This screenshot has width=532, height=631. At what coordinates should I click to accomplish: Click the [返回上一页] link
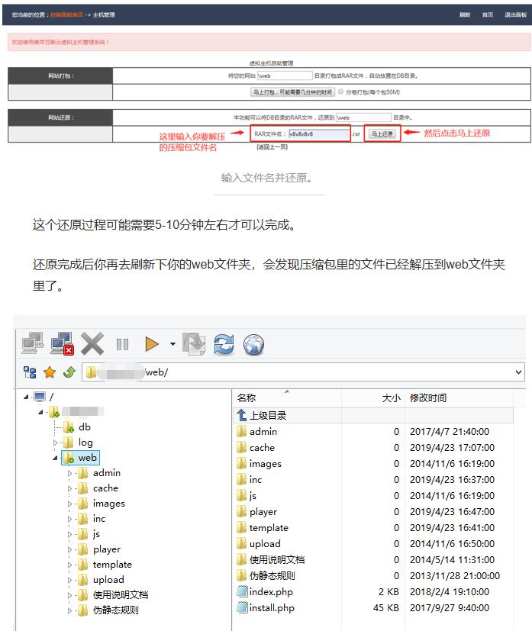pyautogui.click(x=272, y=147)
